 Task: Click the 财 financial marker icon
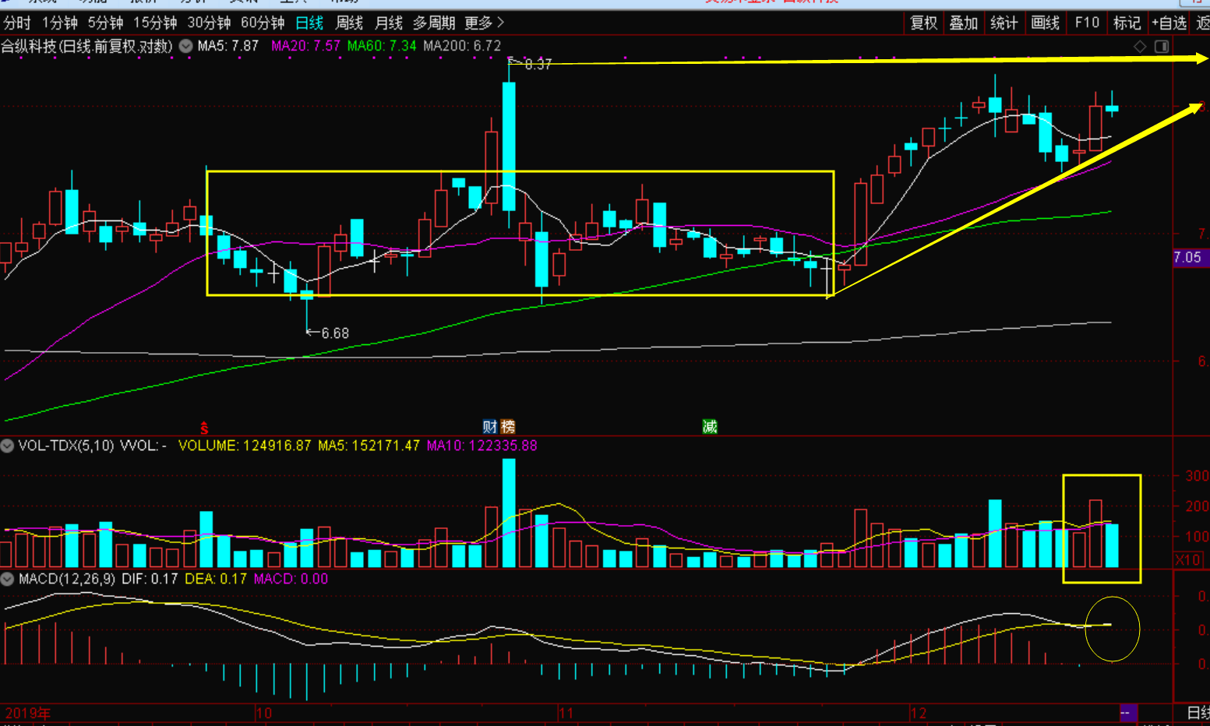(x=490, y=426)
